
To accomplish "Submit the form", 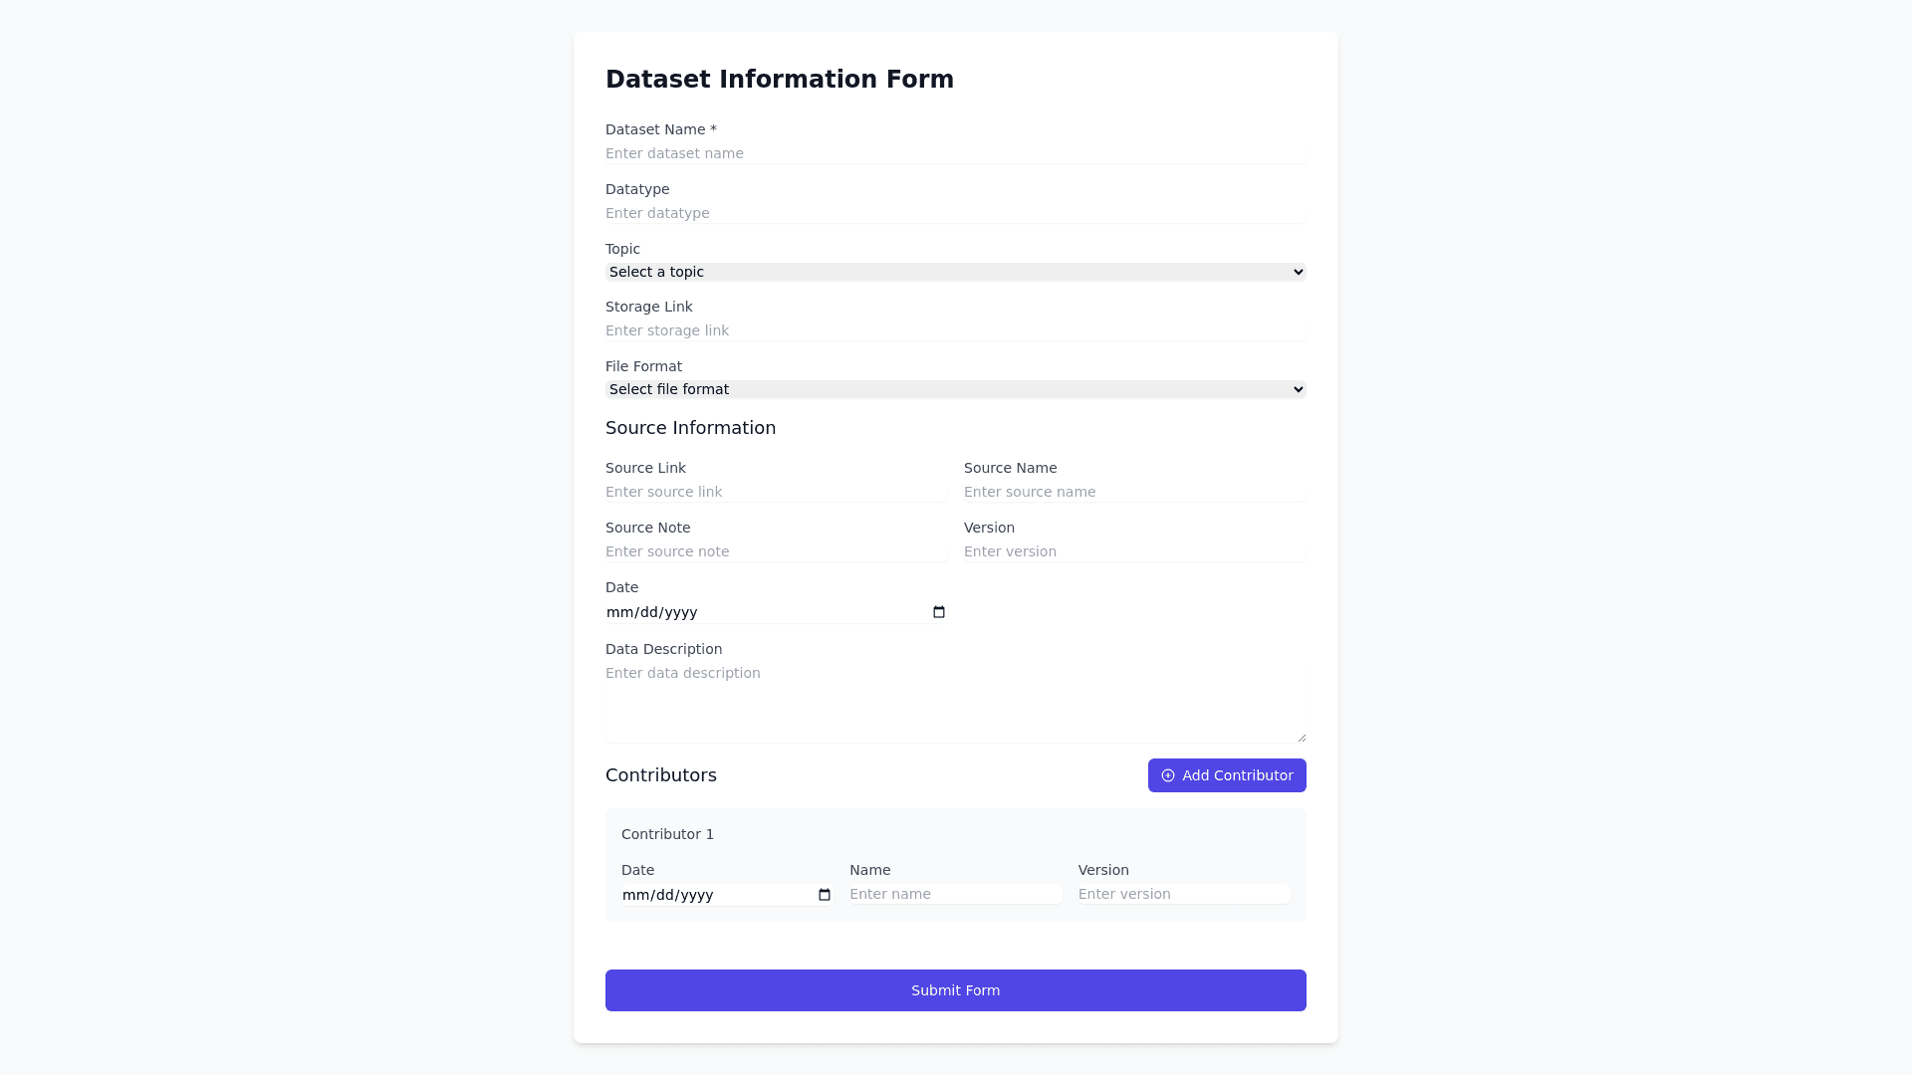I will (955, 990).
